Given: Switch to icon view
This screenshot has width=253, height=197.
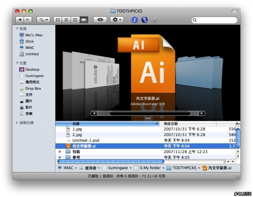Looking at the screenshot, I should tap(58, 20).
